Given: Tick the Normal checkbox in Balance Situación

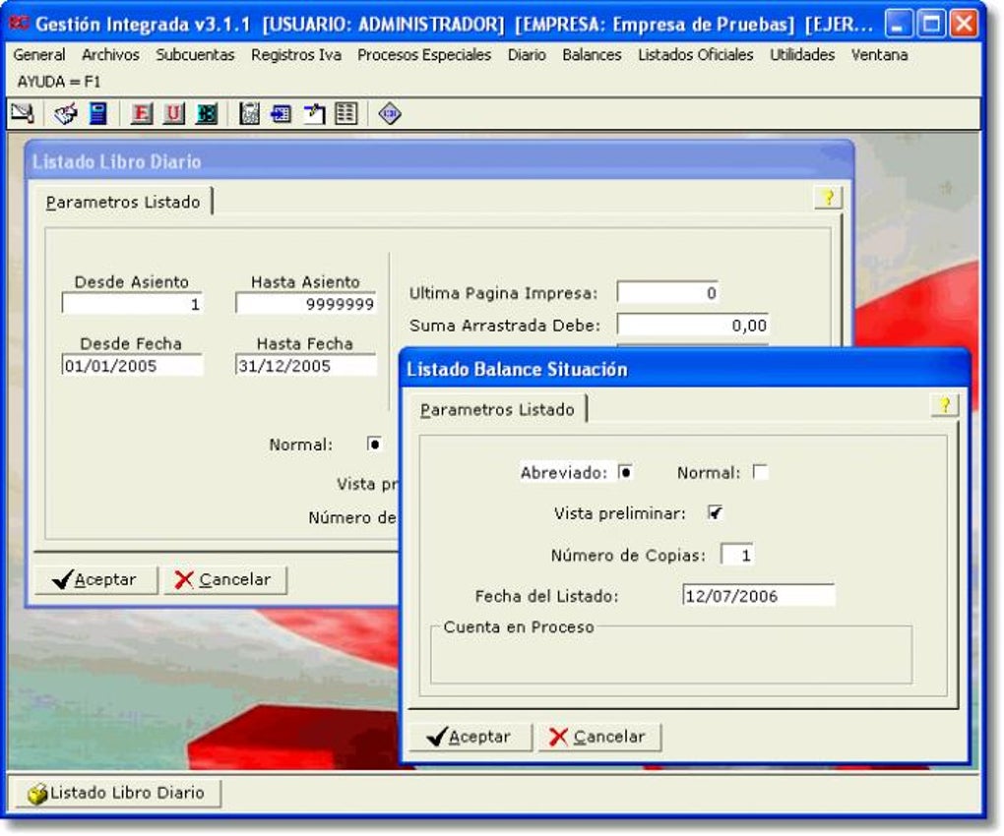Looking at the screenshot, I should (760, 473).
